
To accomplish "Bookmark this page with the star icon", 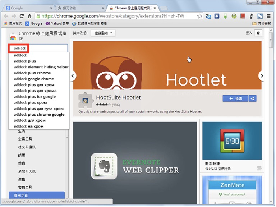I will 199,16.
